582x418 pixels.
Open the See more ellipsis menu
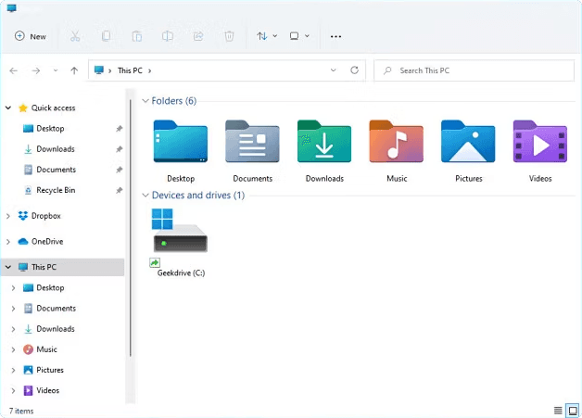click(335, 36)
